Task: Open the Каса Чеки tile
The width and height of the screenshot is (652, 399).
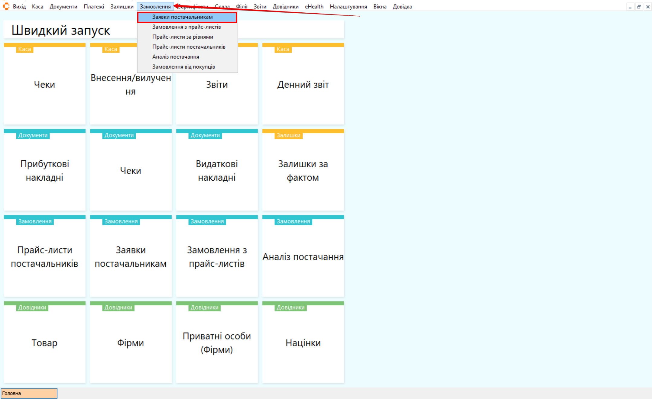Action: [x=44, y=84]
